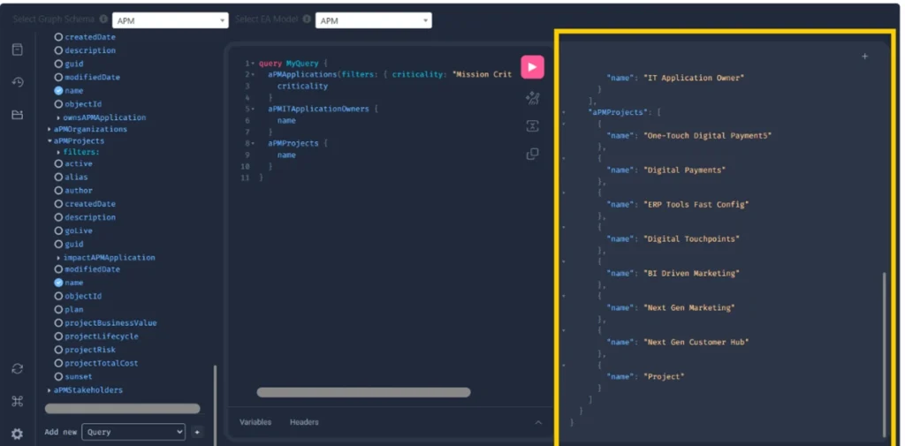Check the createdDate field at the list's top
The width and height of the screenshot is (905, 446).
click(58, 37)
